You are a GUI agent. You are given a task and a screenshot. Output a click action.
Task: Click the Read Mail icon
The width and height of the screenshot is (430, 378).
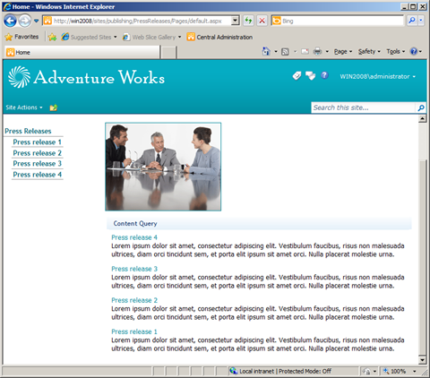(305, 52)
